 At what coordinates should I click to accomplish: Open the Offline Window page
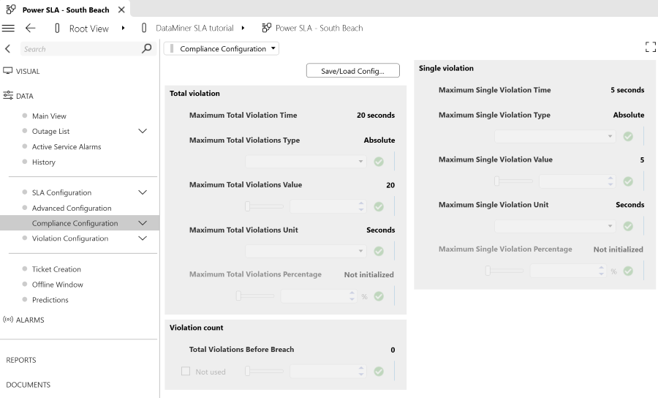(x=58, y=284)
